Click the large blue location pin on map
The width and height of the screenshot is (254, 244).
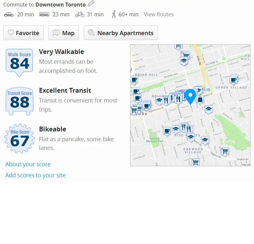[x=190, y=97]
